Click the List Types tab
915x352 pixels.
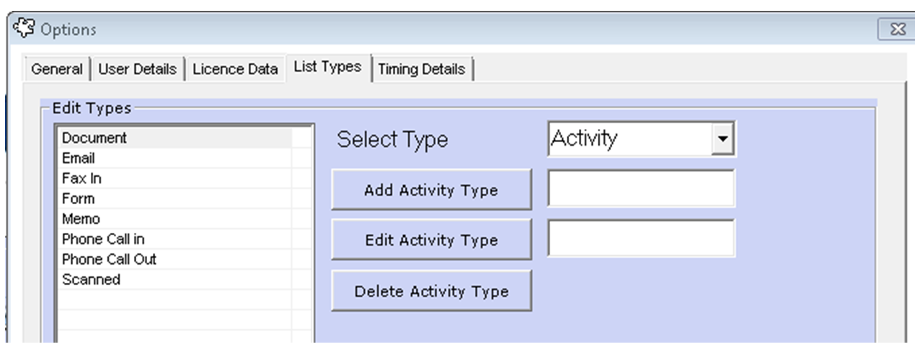[327, 67]
